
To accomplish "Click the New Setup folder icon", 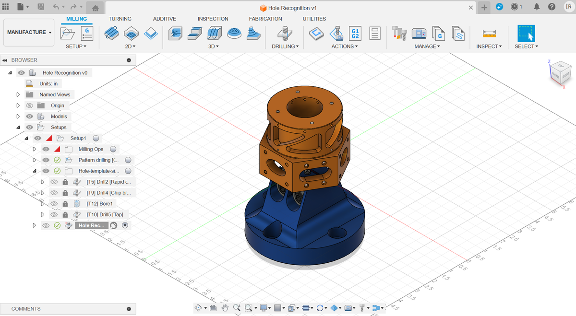I will click(68, 33).
